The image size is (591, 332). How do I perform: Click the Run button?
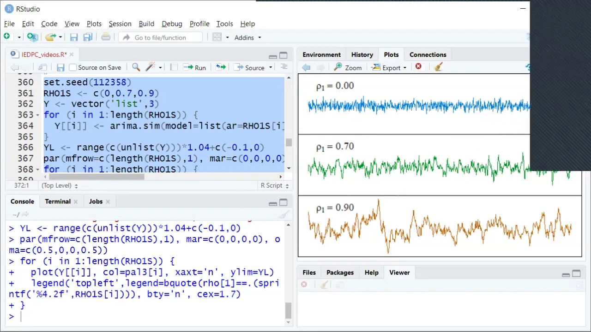(x=195, y=67)
